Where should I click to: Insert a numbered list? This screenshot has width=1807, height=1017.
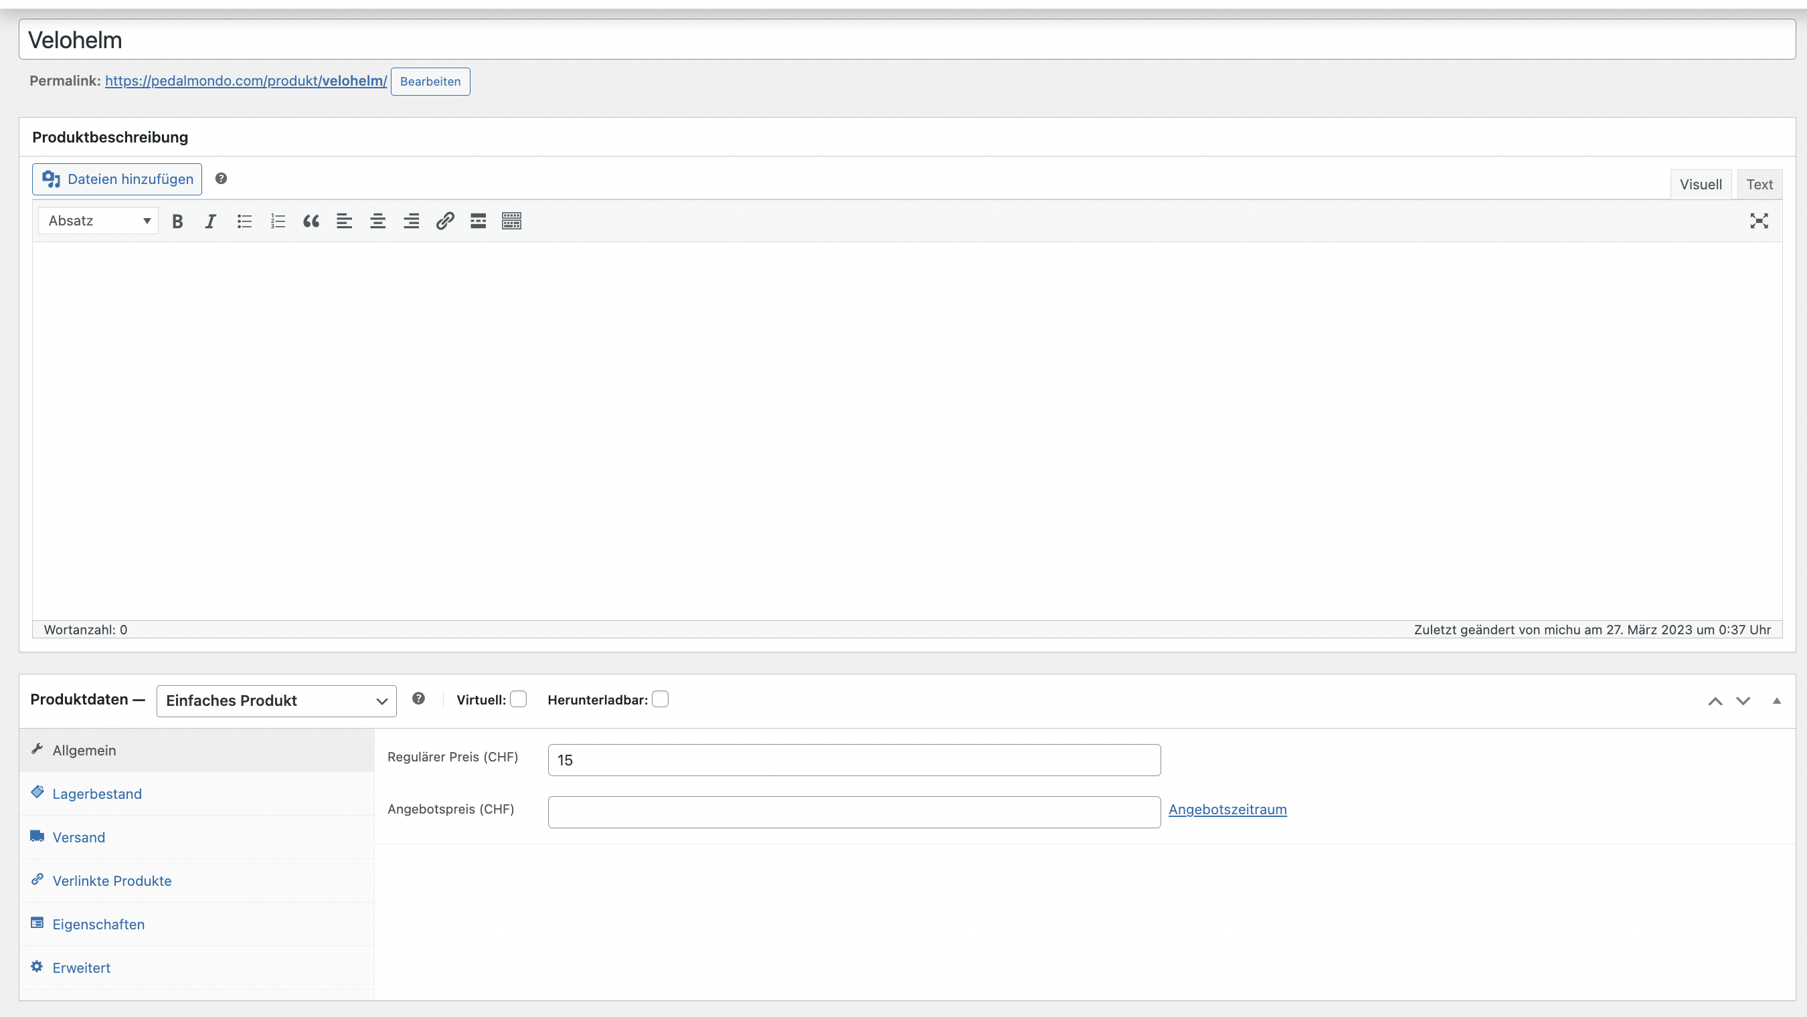278,221
